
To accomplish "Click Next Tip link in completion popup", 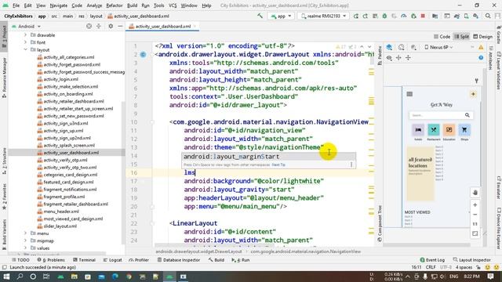I will tap(278, 165).
